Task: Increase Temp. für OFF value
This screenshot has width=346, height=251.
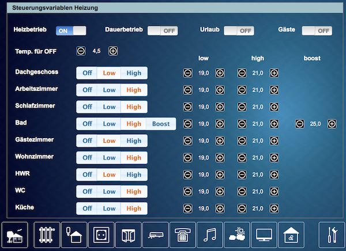Action: 113,51
